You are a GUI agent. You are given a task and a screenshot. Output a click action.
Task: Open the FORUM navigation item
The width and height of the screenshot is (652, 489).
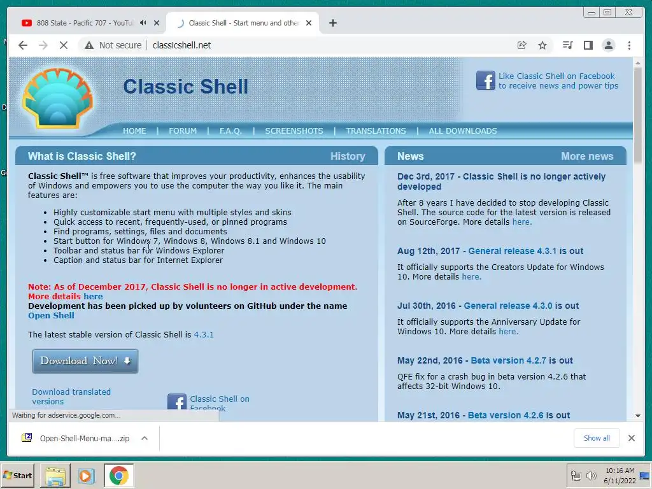click(183, 131)
